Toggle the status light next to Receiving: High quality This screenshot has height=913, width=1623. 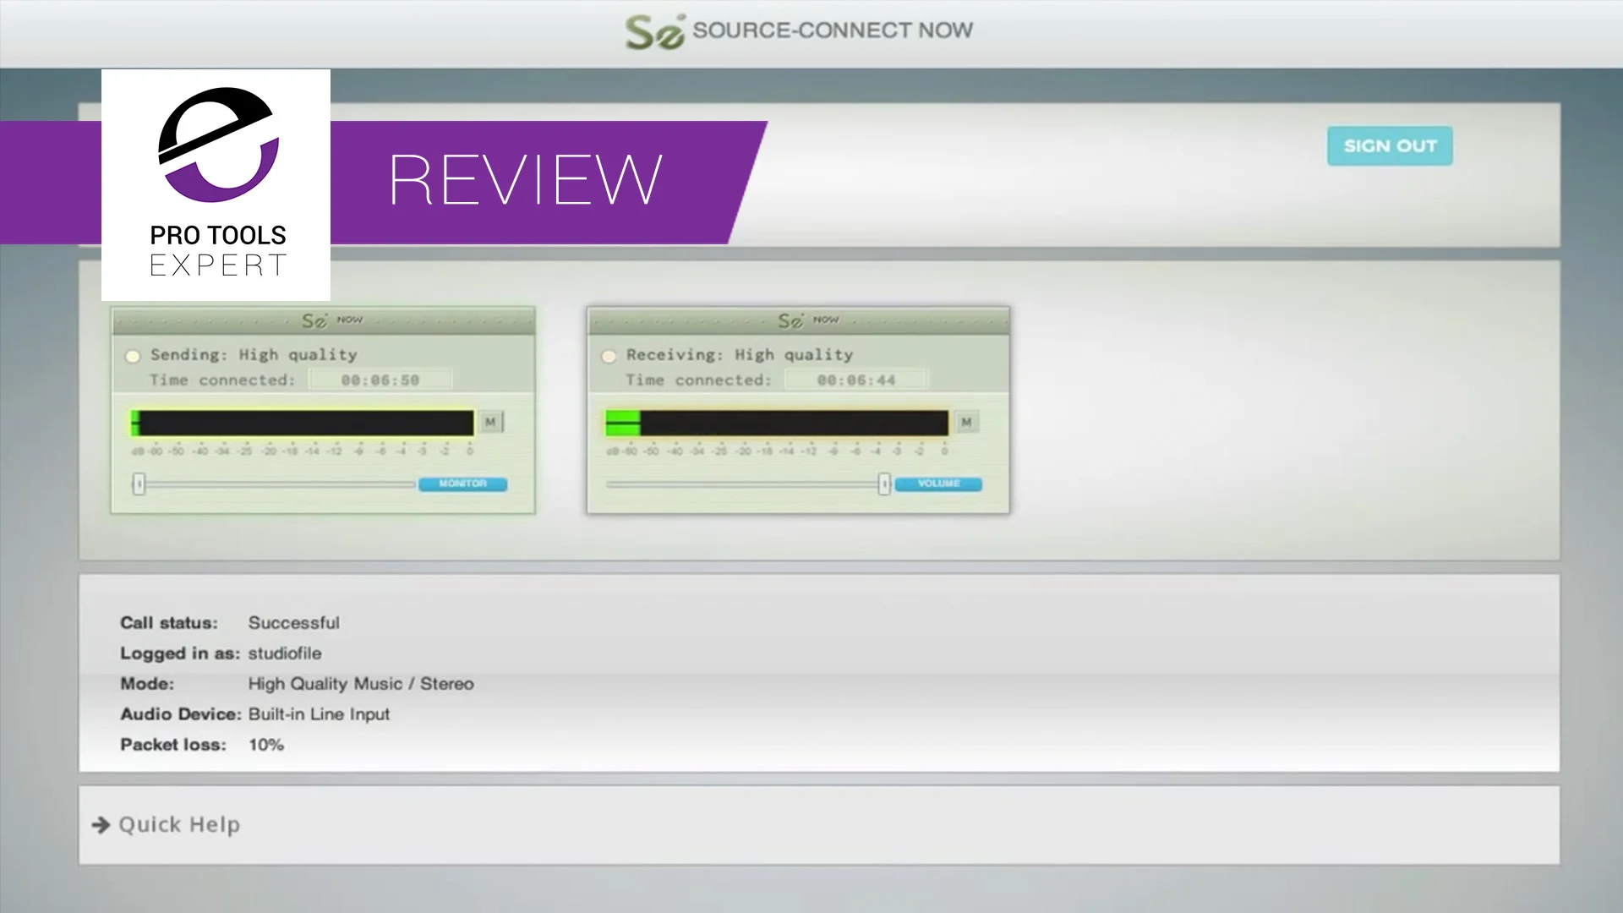coord(609,356)
